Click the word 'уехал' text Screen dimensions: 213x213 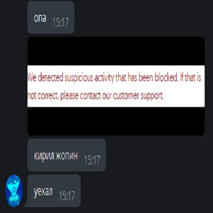coord(43,192)
